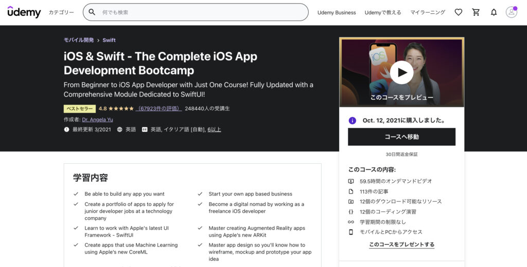This screenshot has height=267, width=527.
Task: Open Udemy Business link
Action: [x=337, y=12]
